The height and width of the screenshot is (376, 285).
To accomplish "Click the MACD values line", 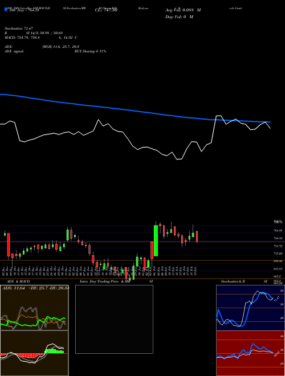I will pyautogui.click(x=41, y=38).
